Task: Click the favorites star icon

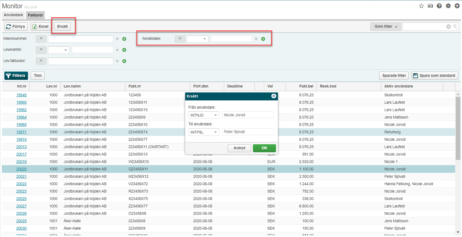Action: tap(421, 6)
